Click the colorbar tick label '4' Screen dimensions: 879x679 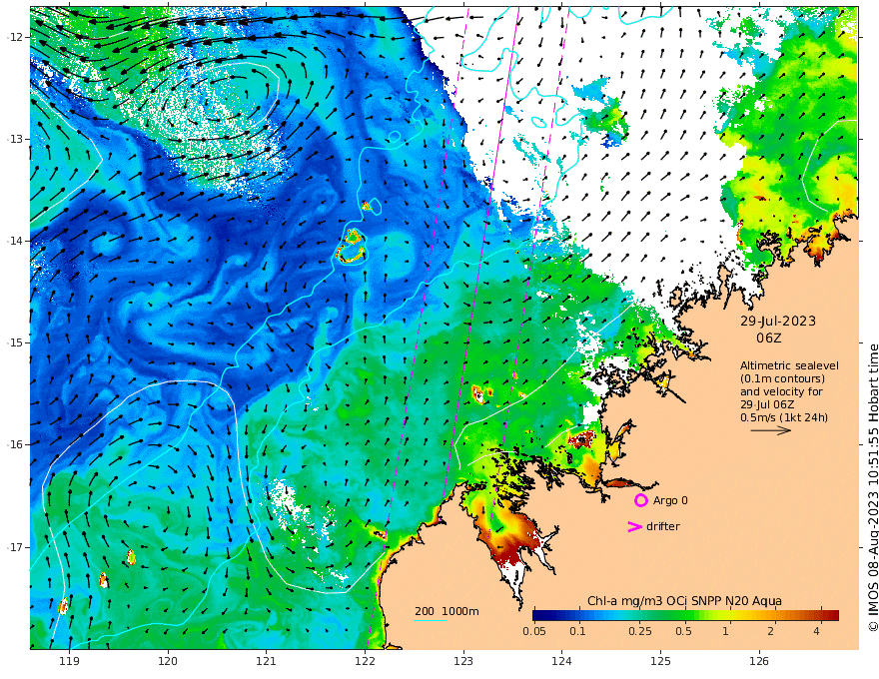click(x=817, y=631)
